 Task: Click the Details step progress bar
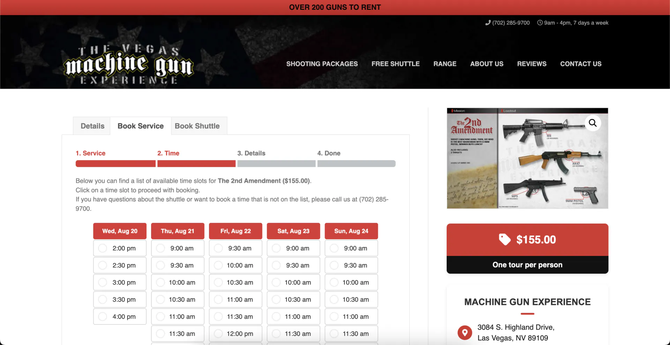tap(276, 164)
